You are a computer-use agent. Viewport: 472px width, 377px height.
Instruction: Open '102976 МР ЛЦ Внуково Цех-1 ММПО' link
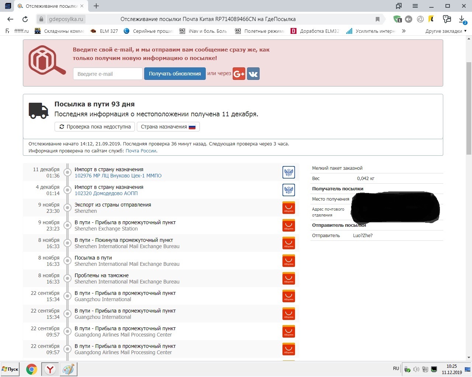tap(118, 176)
